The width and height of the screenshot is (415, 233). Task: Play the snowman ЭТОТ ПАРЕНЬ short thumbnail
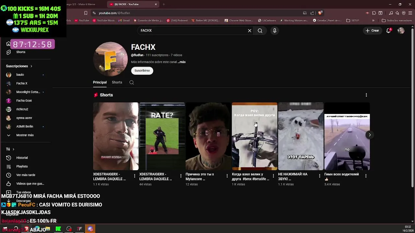(x=301, y=136)
